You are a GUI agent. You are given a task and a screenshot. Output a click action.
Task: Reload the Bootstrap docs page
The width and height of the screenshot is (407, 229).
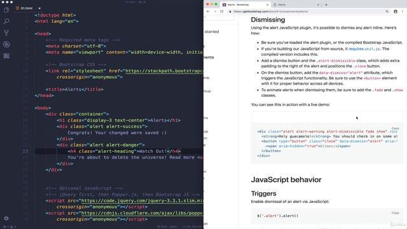point(222,11)
